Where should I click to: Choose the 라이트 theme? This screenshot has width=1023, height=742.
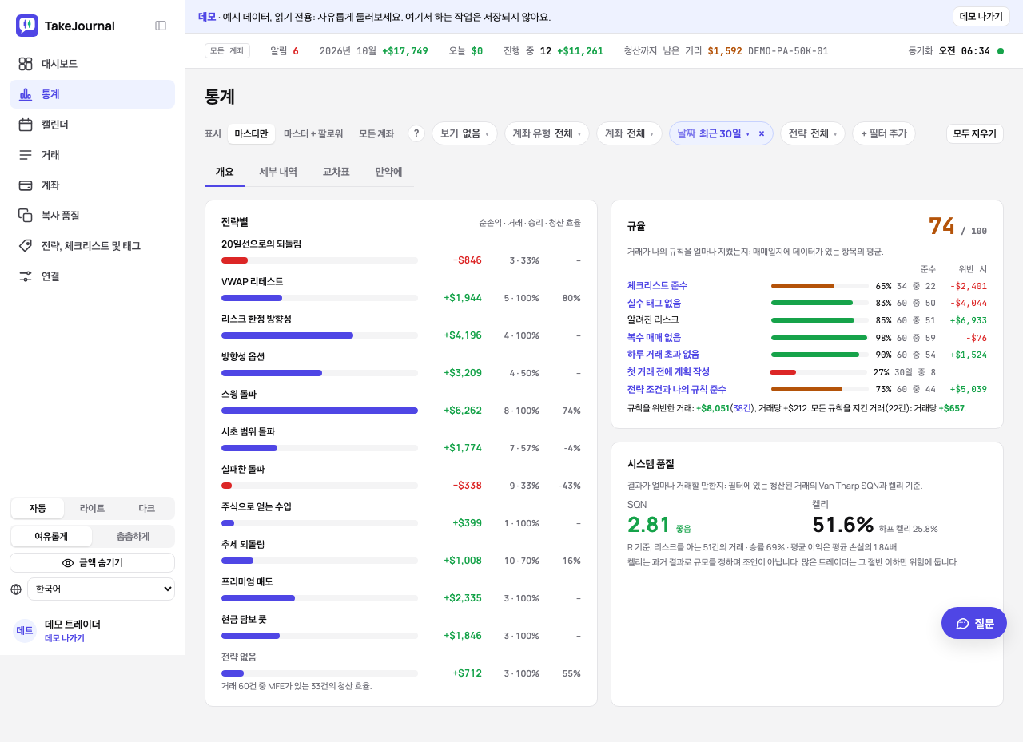click(x=92, y=509)
